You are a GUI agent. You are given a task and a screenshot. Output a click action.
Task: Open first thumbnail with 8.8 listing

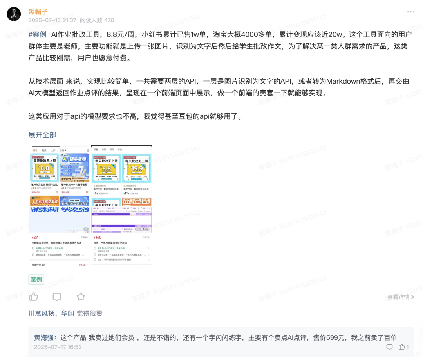click(x=60, y=176)
